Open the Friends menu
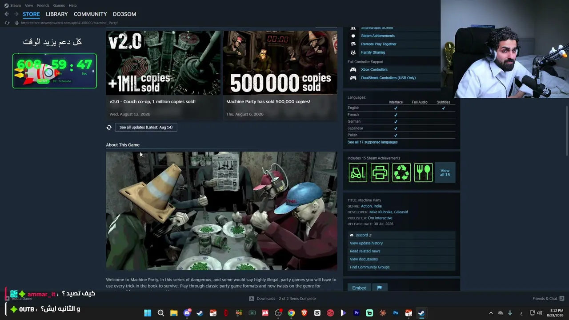569x320 pixels. click(x=43, y=5)
